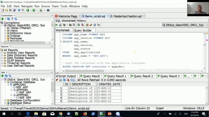Click the Clear eraser icon in worksheet toolbar
This screenshot has width=209, height=117.
[x=91, y=25]
